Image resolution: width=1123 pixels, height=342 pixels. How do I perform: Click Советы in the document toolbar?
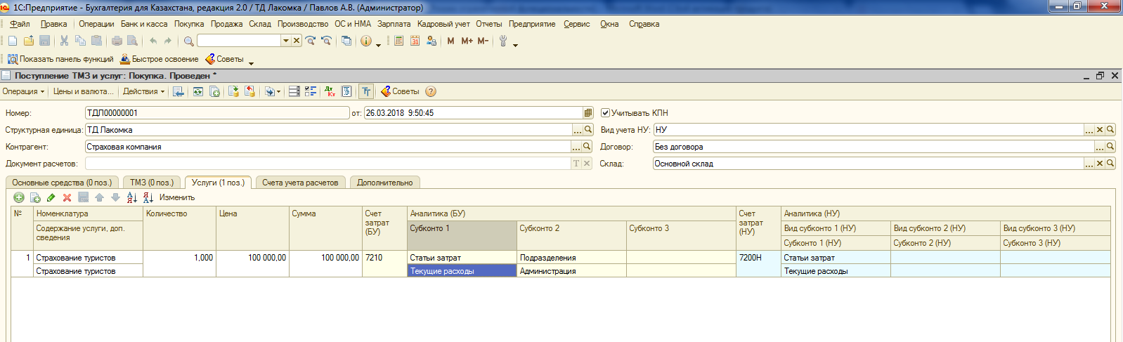400,91
